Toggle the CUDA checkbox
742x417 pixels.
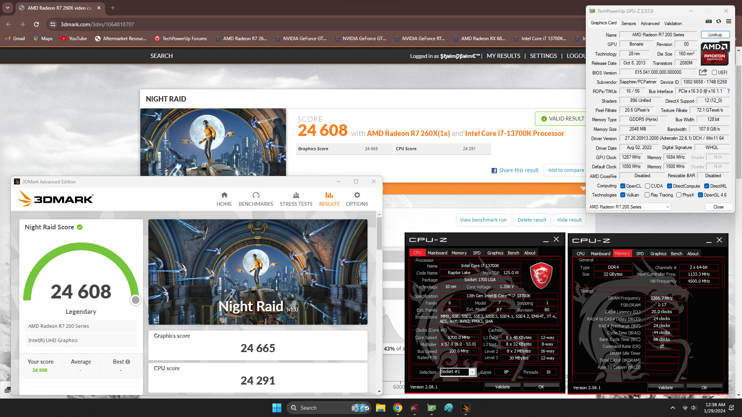[647, 186]
